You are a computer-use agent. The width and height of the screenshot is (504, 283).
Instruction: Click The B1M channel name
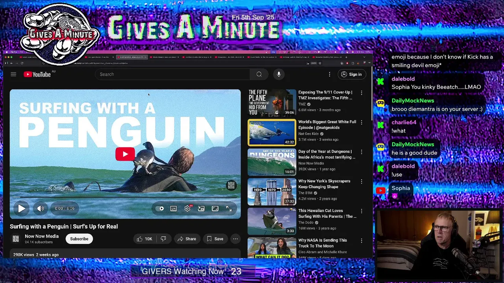[306, 193]
